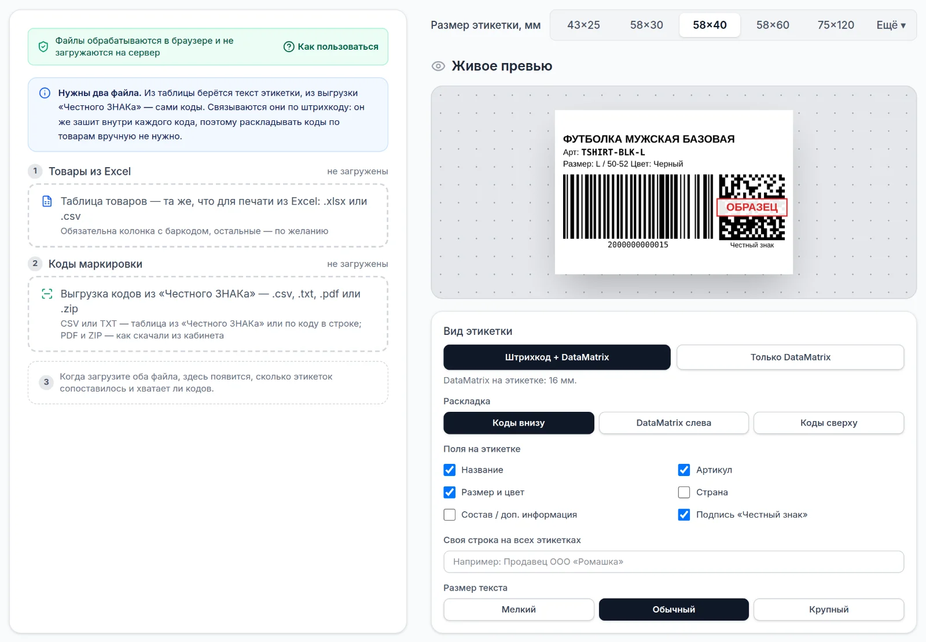Click the scan icon in the marking codes dropzone

[x=47, y=294]
